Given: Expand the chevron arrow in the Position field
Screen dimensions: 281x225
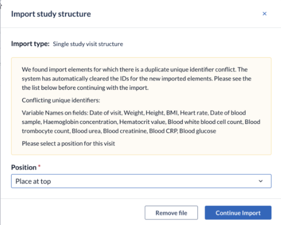Looking at the screenshot, I should click(261, 181).
